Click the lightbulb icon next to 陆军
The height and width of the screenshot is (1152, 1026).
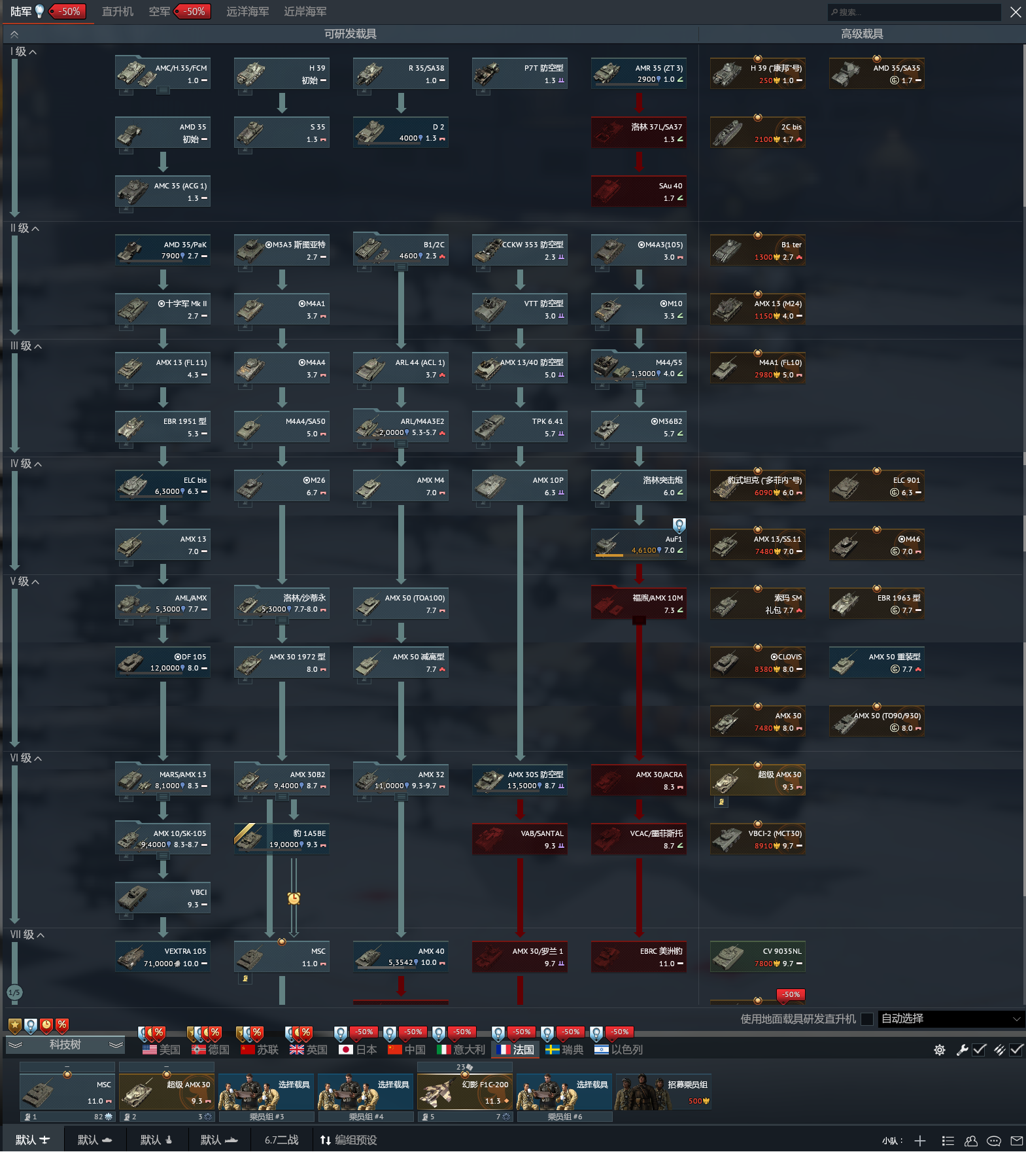[40, 11]
